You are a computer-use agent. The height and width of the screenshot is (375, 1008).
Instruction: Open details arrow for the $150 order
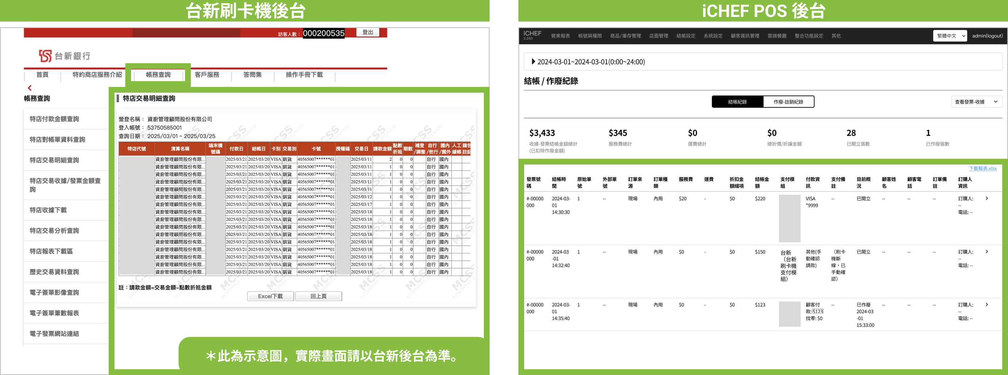click(x=986, y=251)
